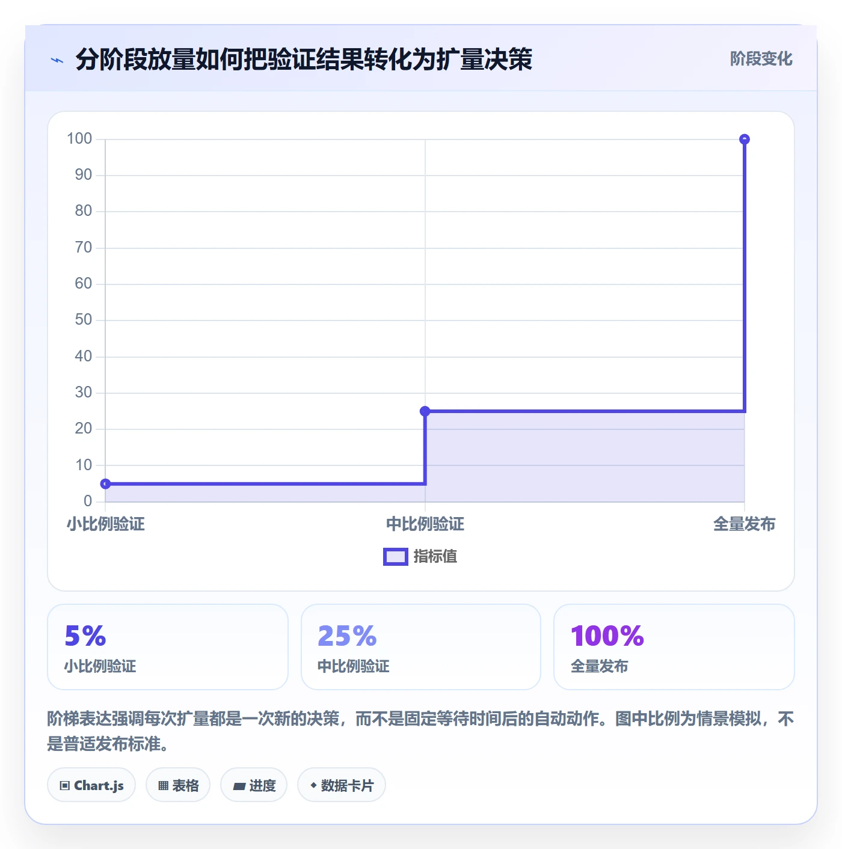Click the 100% 全量发布 stat card
This screenshot has height=849, width=842.
[x=674, y=647]
